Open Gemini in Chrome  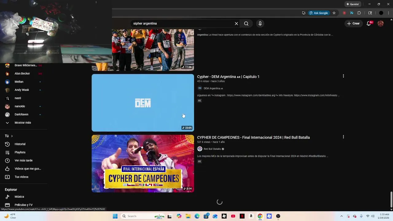click(x=352, y=4)
